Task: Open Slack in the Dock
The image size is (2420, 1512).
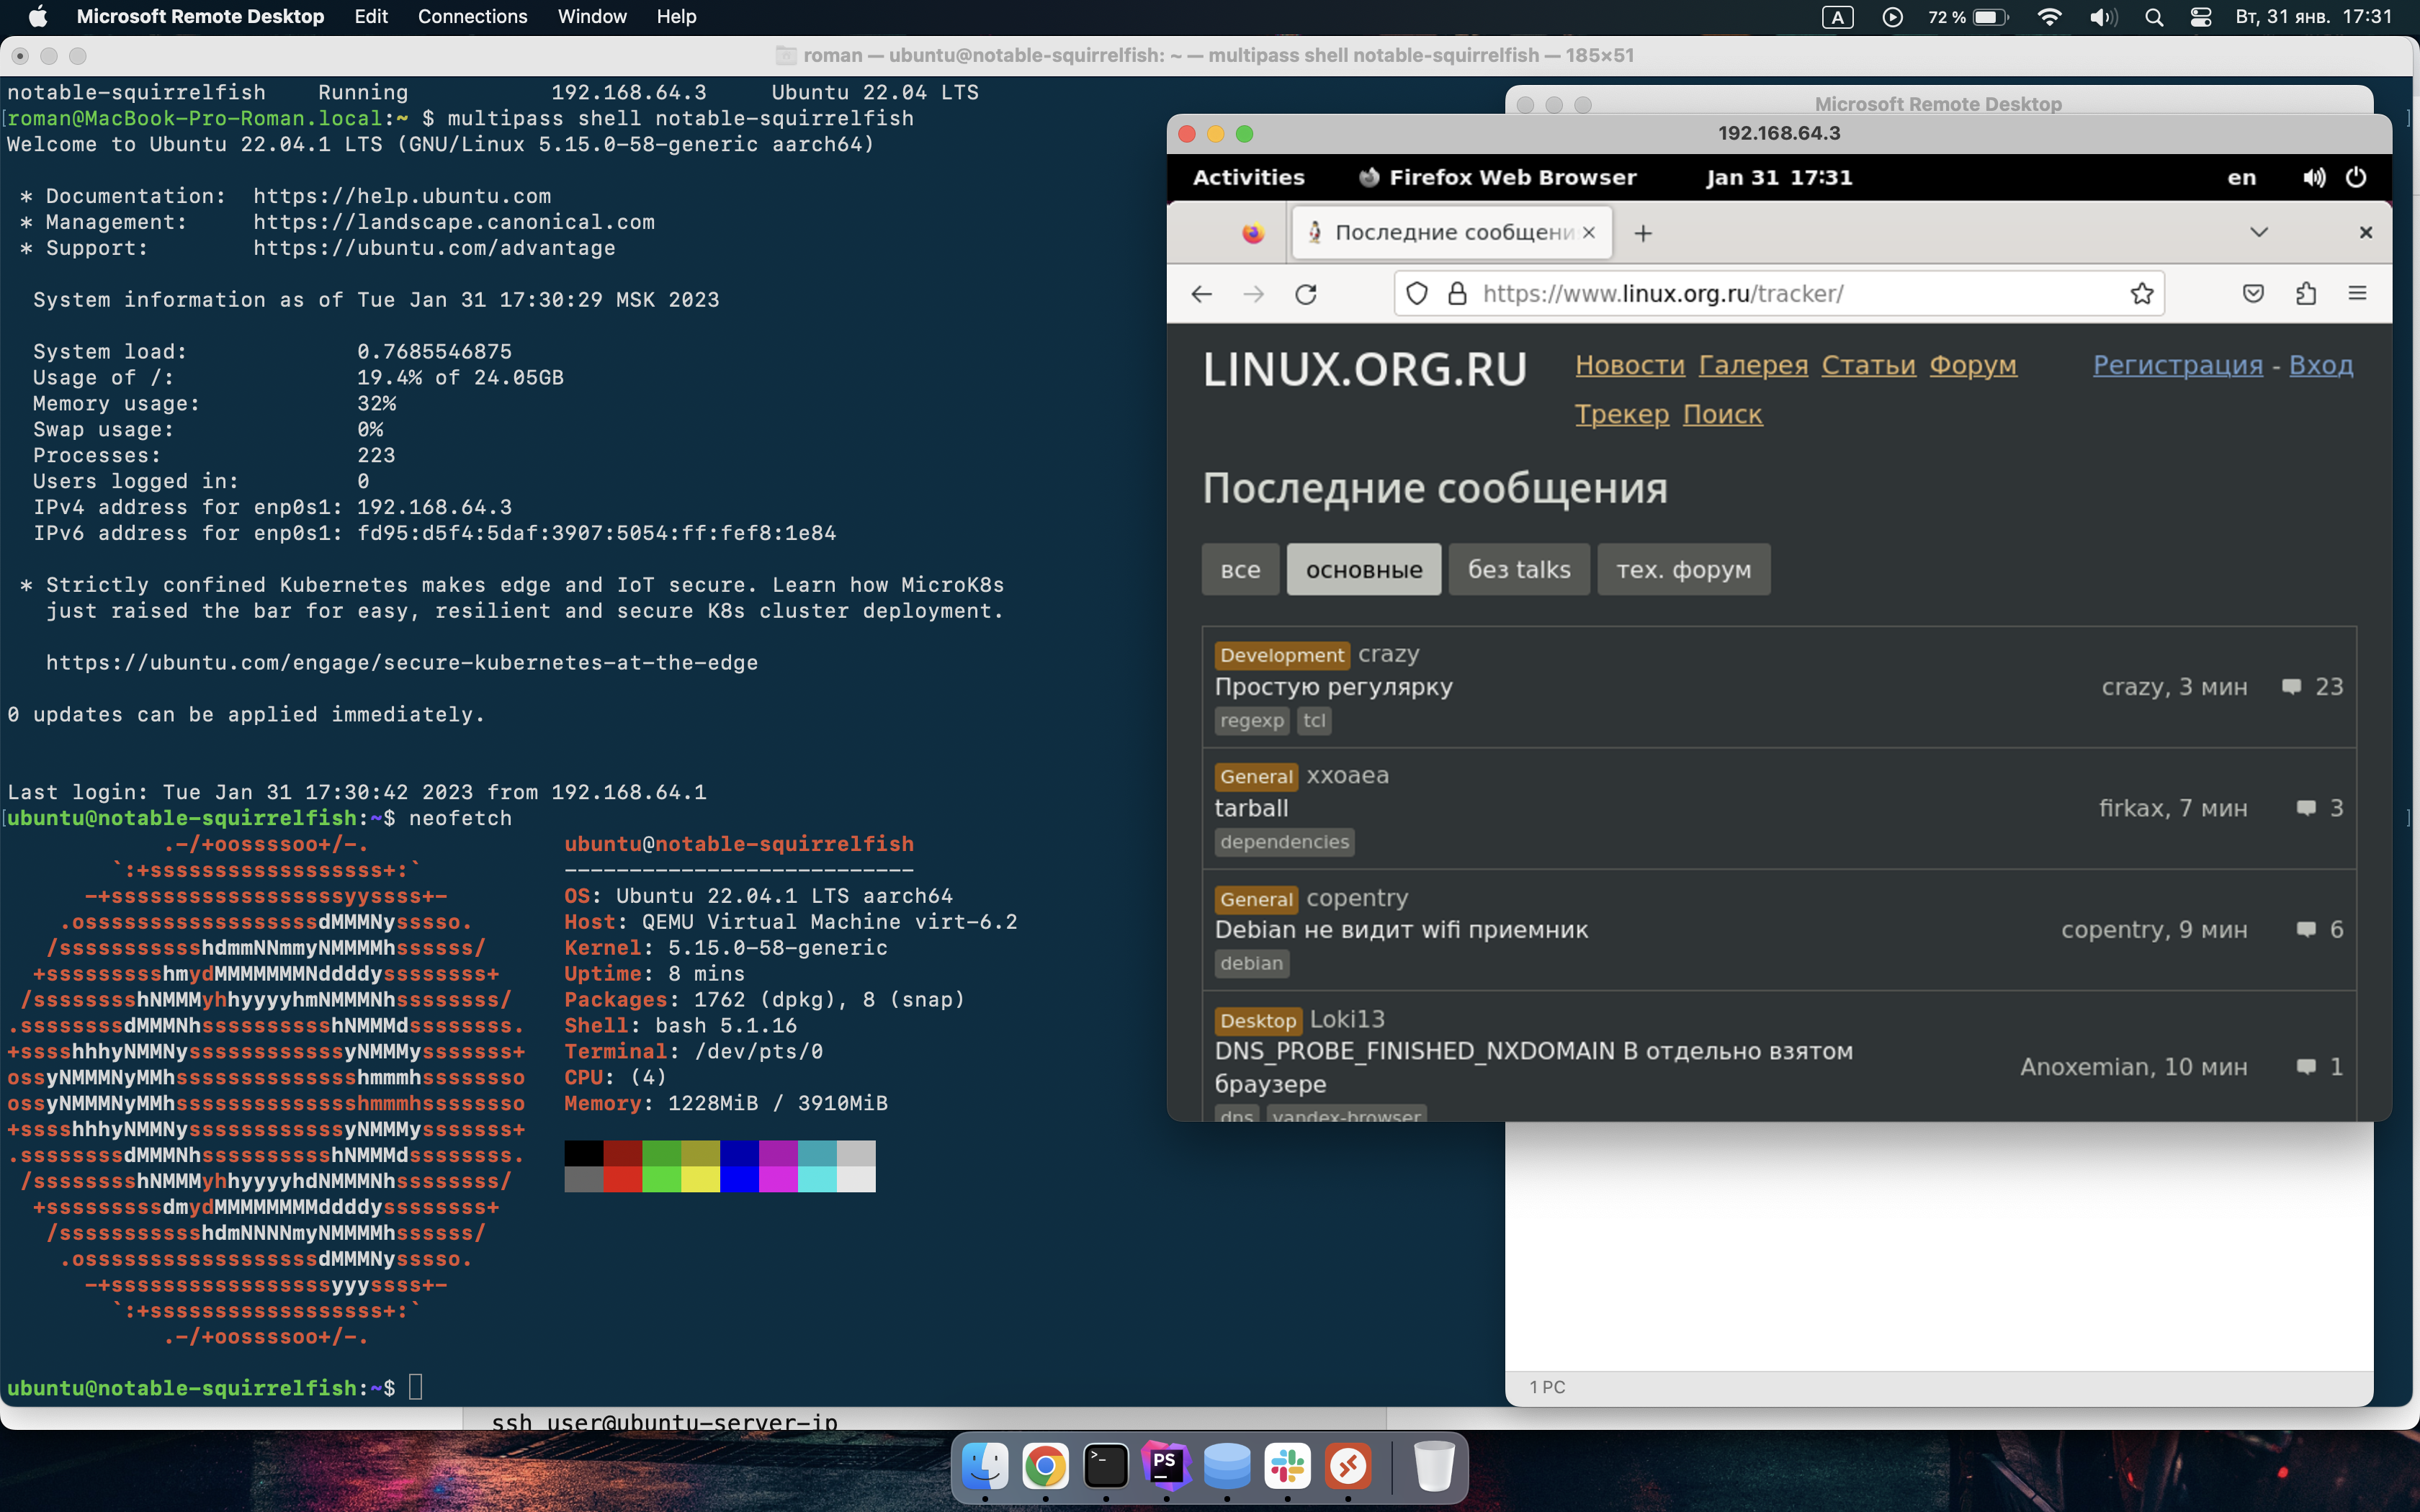Action: pos(1287,1467)
